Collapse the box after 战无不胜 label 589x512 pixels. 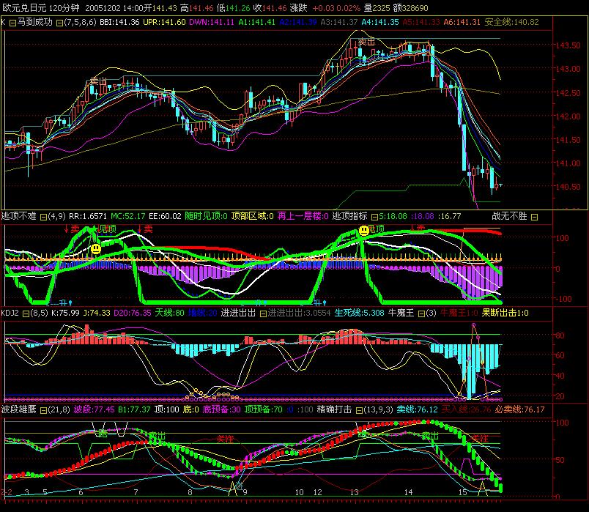click(x=535, y=217)
